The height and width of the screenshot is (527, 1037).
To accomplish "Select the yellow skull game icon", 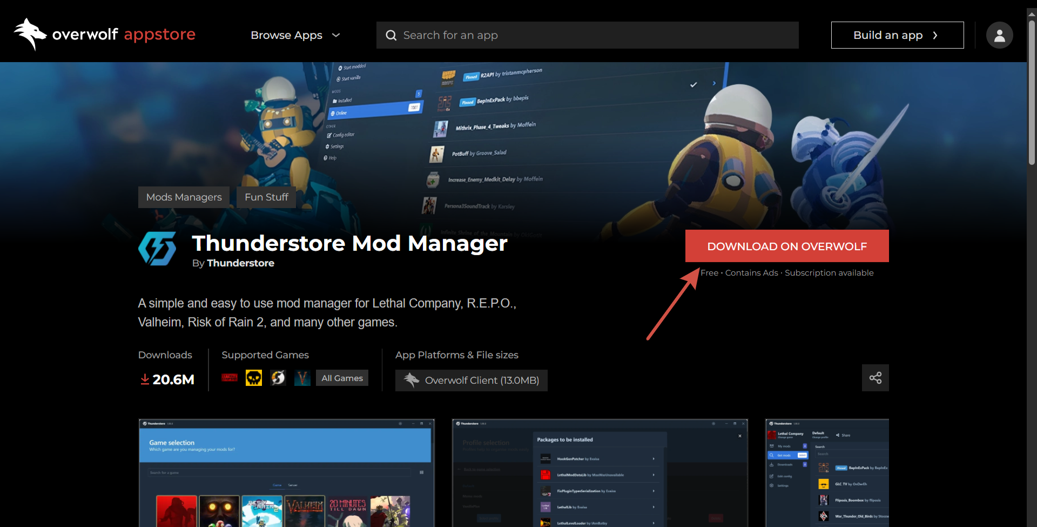I will pyautogui.click(x=254, y=378).
